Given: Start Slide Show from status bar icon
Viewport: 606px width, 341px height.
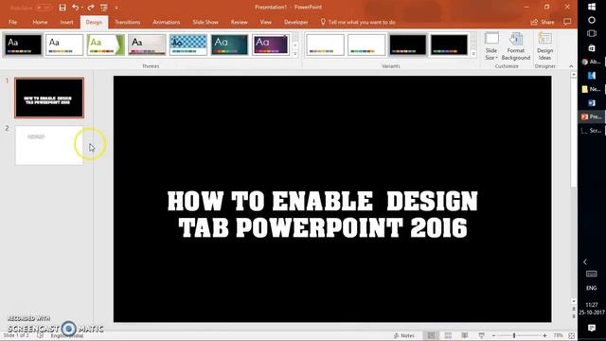Looking at the screenshot, I should [x=482, y=335].
